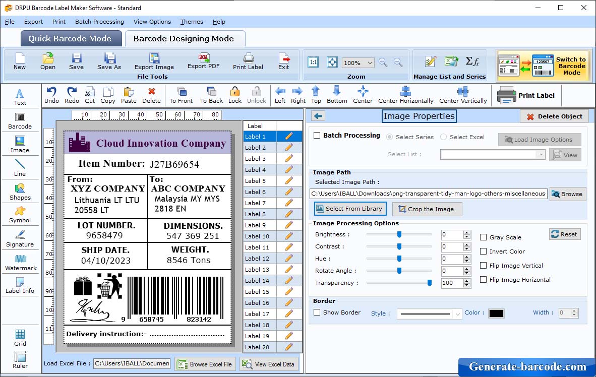Image resolution: width=596 pixels, height=377 pixels.
Task: Zoom out with the magnifier minus
Action: (x=398, y=62)
